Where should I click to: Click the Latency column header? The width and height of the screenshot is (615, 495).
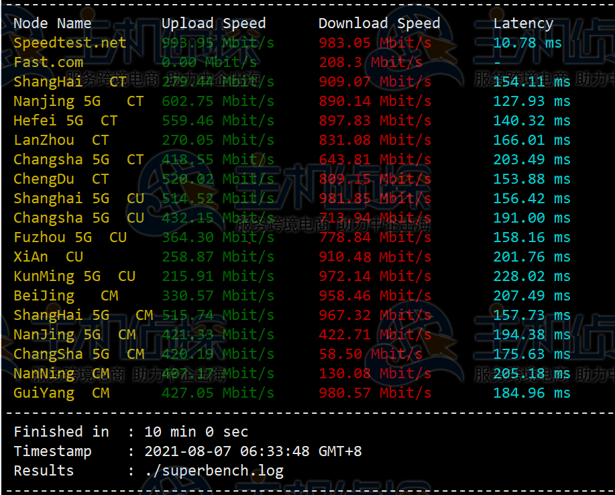pyautogui.click(x=523, y=23)
